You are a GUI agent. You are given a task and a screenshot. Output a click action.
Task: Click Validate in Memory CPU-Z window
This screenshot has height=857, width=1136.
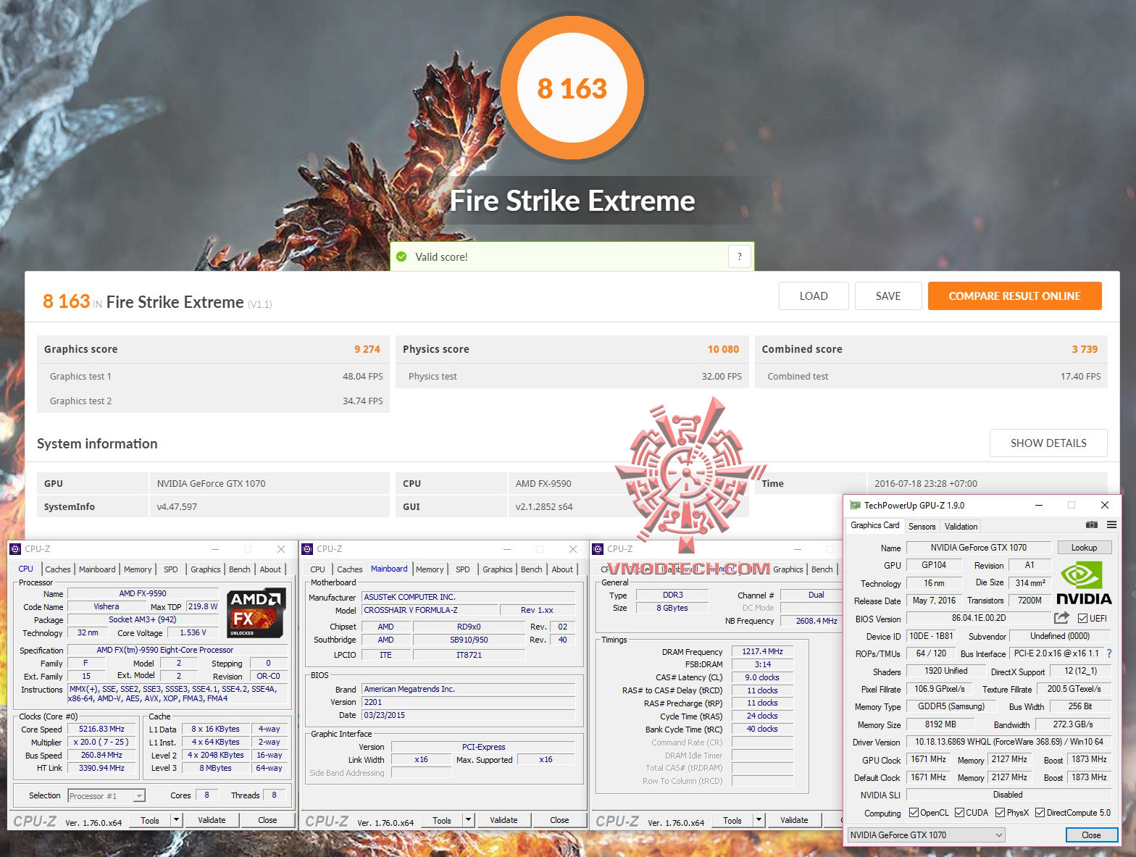pyautogui.click(x=794, y=820)
